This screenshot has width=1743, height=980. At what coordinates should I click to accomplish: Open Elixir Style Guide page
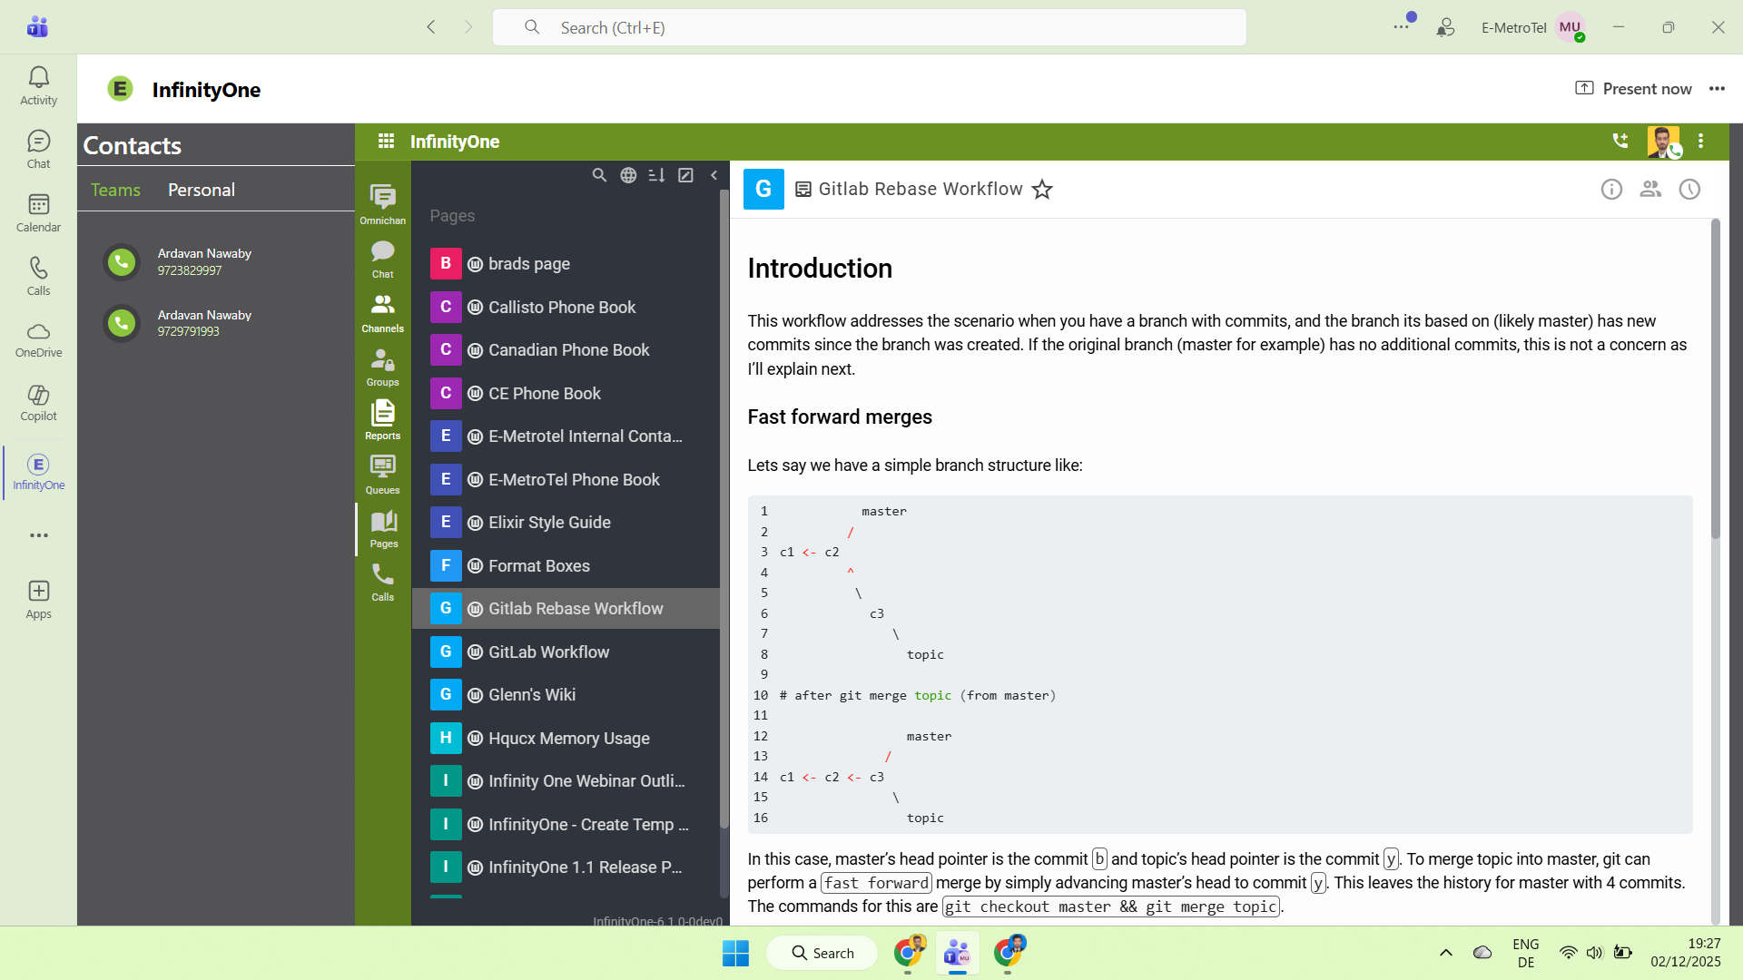click(566, 522)
